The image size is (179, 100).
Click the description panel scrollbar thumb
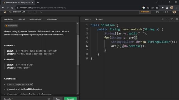pos(78,50)
